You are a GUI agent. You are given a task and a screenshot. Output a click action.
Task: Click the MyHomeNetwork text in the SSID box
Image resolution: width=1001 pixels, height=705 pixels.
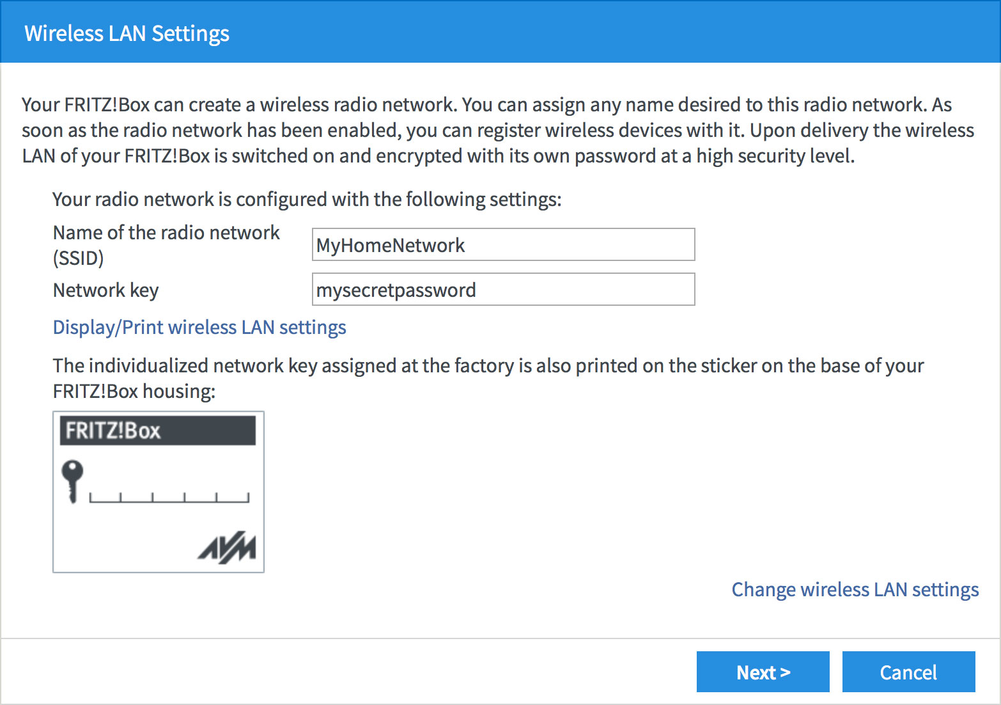click(389, 245)
